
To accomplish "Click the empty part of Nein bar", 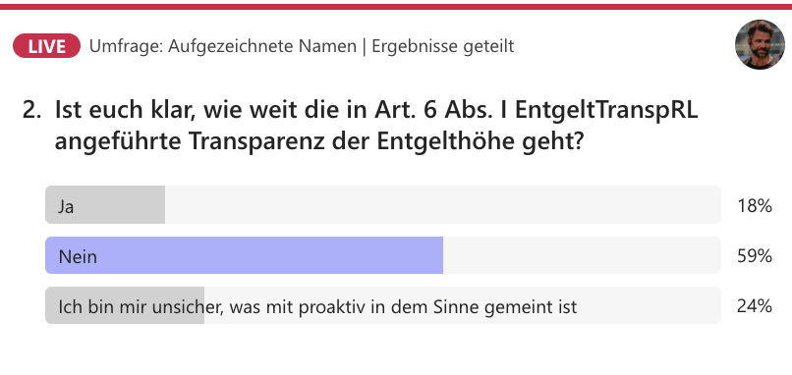I will click(582, 255).
